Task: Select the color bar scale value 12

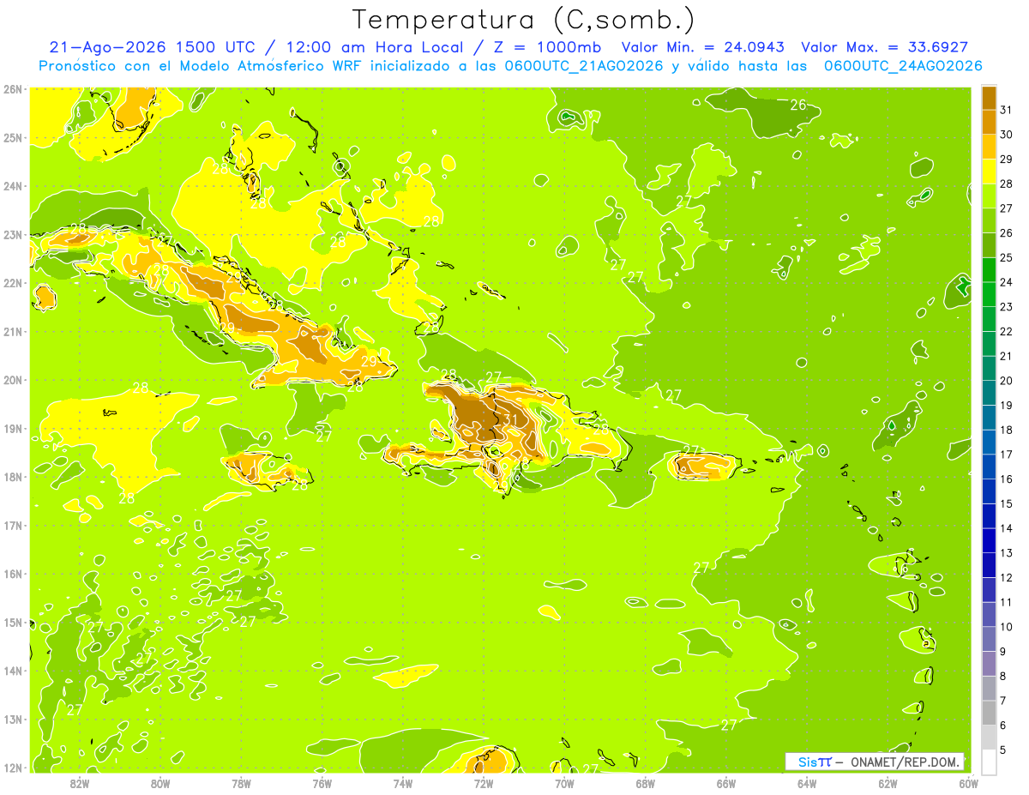Action: click(x=1007, y=577)
